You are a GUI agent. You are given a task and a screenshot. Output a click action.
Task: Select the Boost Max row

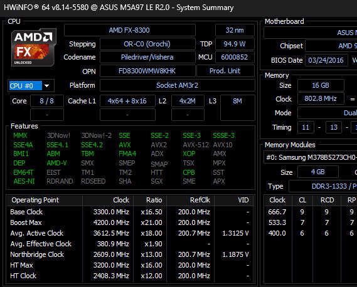point(130,222)
